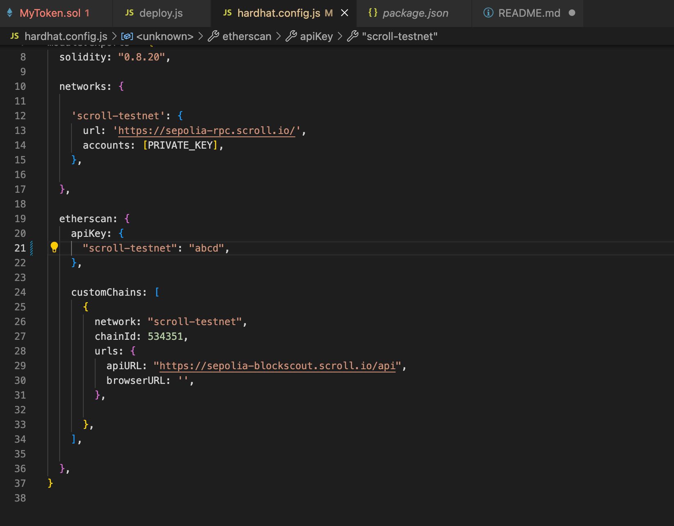674x526 pixels.
Task: Open the package.json tab
Action: [415, 13]
